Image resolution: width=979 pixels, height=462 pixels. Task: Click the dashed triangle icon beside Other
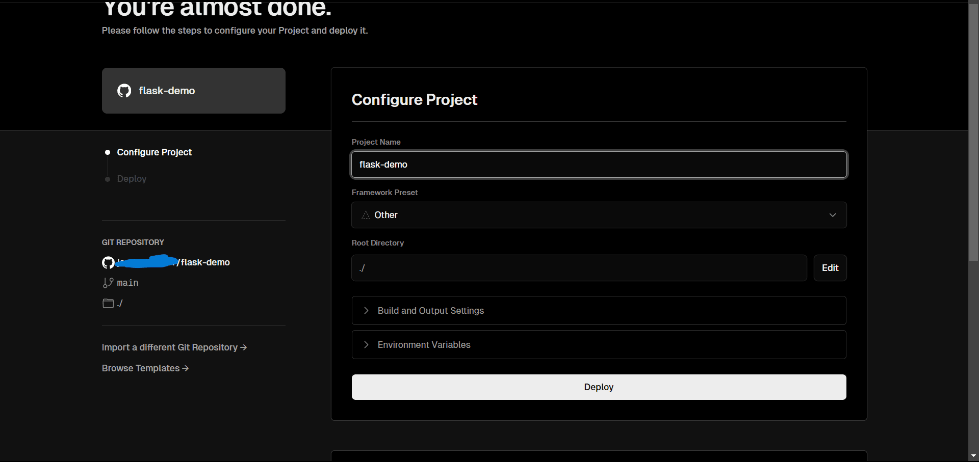click(x=365, y=215)
